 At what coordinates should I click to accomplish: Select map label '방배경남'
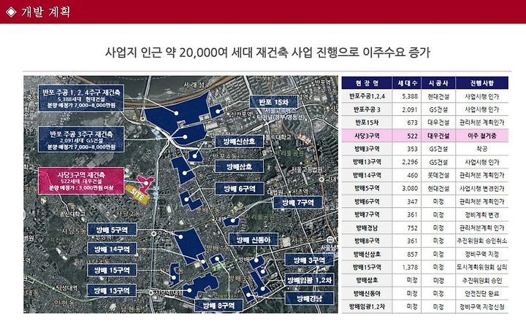(x=309, y=298)
